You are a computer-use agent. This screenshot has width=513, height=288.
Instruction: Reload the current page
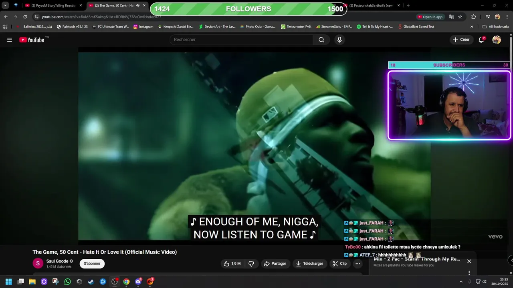25,17
